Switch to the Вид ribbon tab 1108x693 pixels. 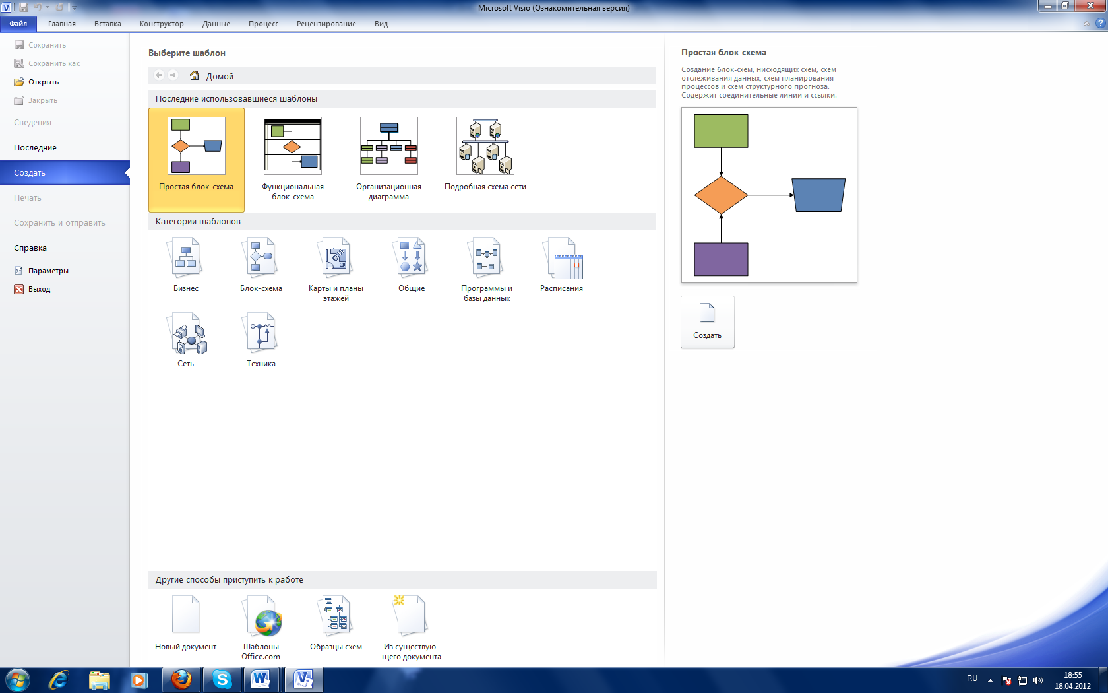381,24
